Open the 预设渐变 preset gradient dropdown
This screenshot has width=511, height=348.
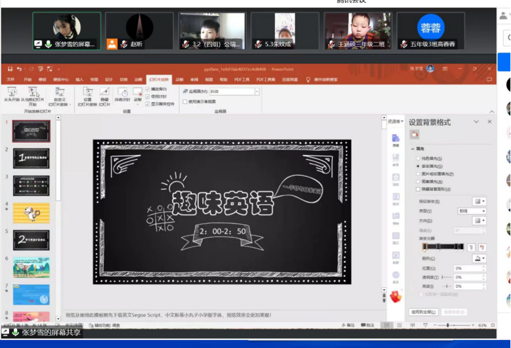pyautogui.click(x=479, y=201)
